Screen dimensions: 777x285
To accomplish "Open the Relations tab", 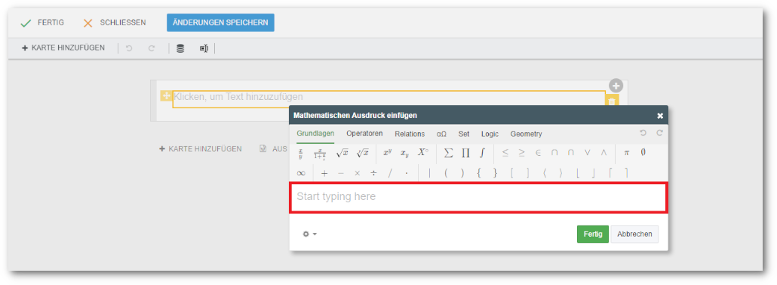I will click(x=410, y=134).
